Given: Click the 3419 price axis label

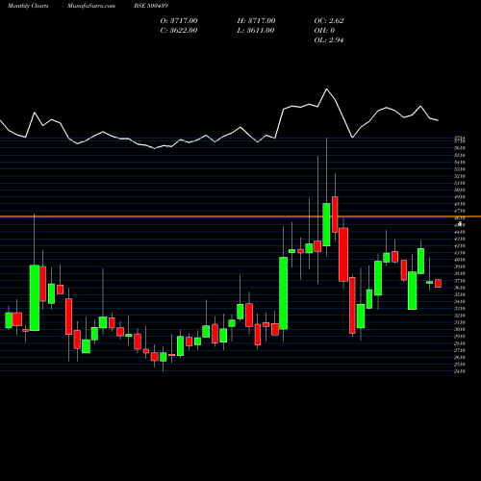Looking at the screenshot, I should [x=460, y=302].
